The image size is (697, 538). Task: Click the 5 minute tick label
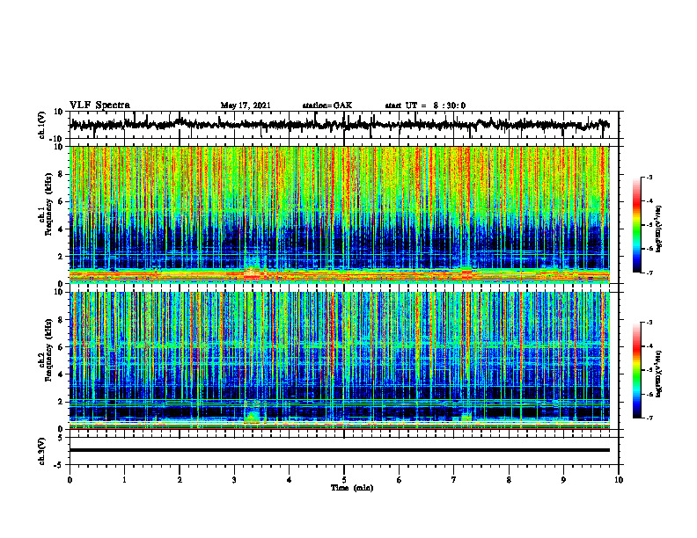tap(344, 480)
